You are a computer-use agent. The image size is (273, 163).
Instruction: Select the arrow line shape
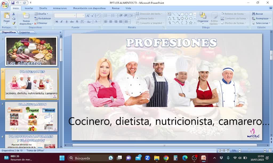pyautogui.click(x=178, y=14)
